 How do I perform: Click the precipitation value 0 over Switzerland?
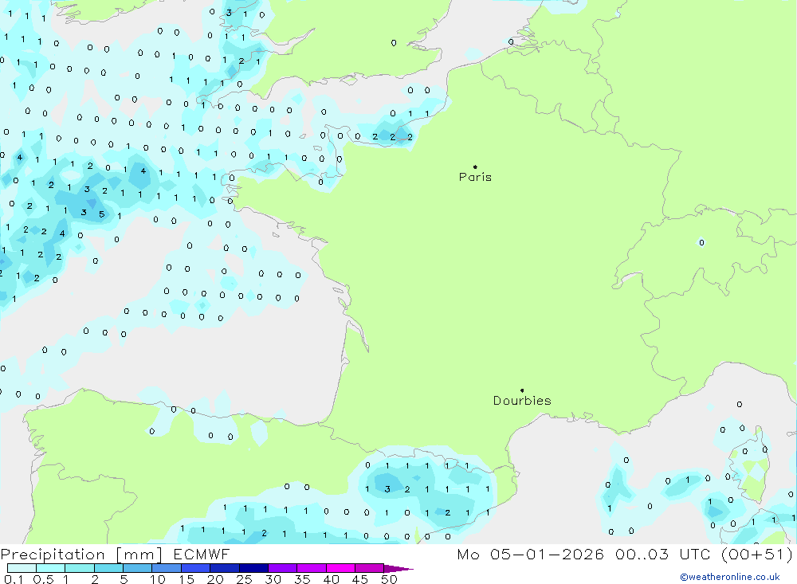tap(701, 242)
